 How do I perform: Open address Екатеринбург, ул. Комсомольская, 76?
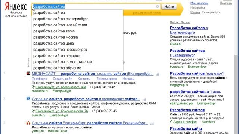[x=62, y=111]
